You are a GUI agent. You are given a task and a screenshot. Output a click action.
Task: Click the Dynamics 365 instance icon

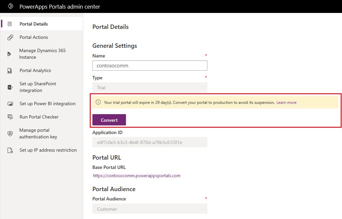9,54
